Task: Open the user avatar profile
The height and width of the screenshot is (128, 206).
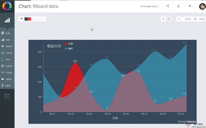Action: 202,7
